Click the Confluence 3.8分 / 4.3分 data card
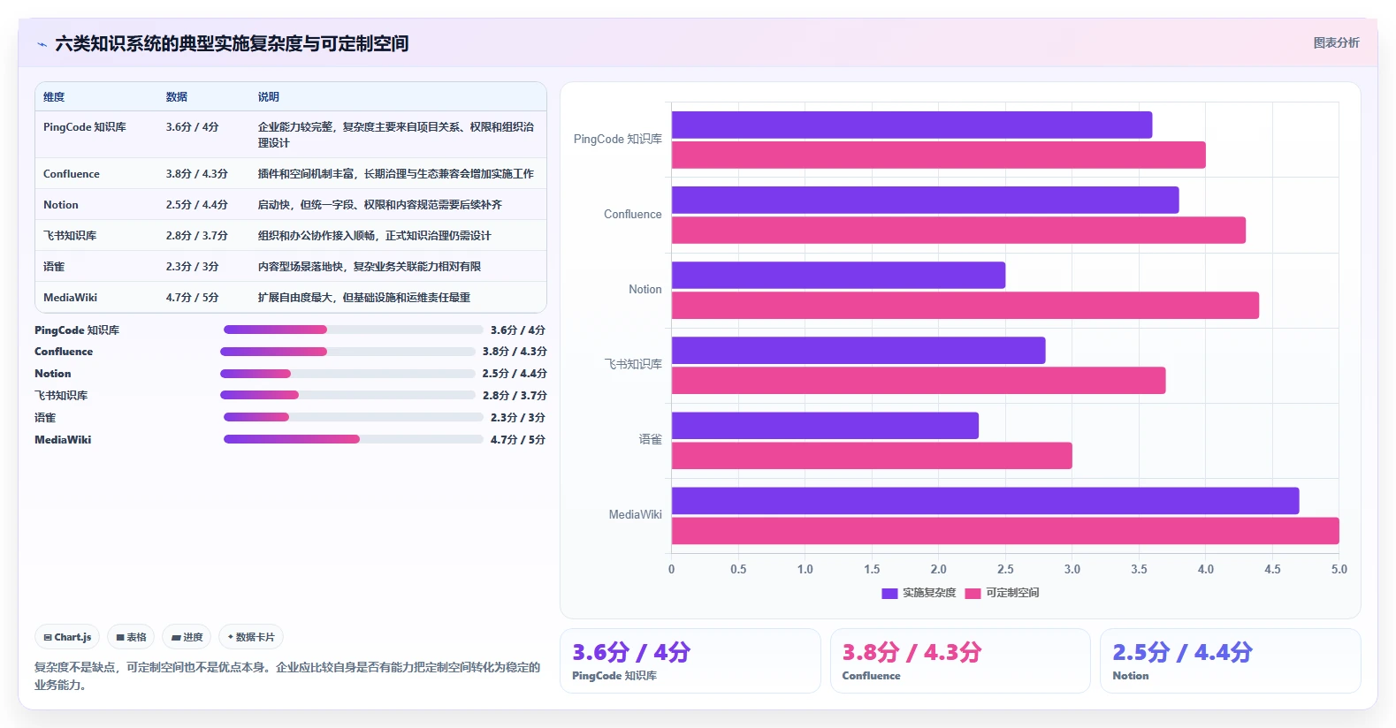The width and height of the screenshot is (1396, 728). coord(960,661)
